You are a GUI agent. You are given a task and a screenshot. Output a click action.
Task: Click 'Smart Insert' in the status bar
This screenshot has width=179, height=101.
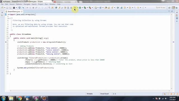(104, 94)
